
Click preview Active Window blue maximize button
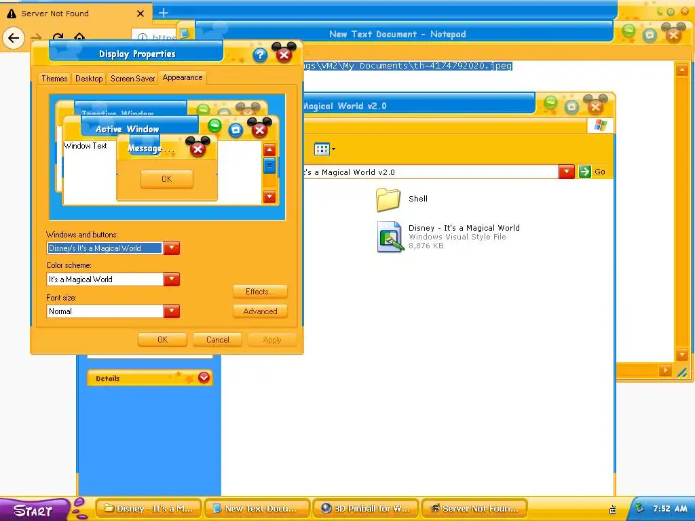tap(236, 130)
